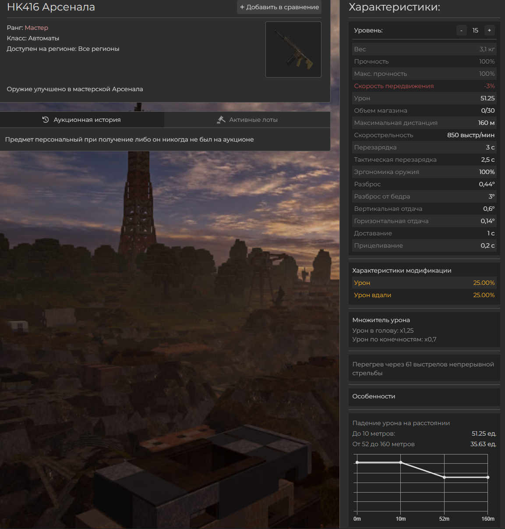
Task: Decrease weapon level with minus button
Action: (x=461, y=30)
